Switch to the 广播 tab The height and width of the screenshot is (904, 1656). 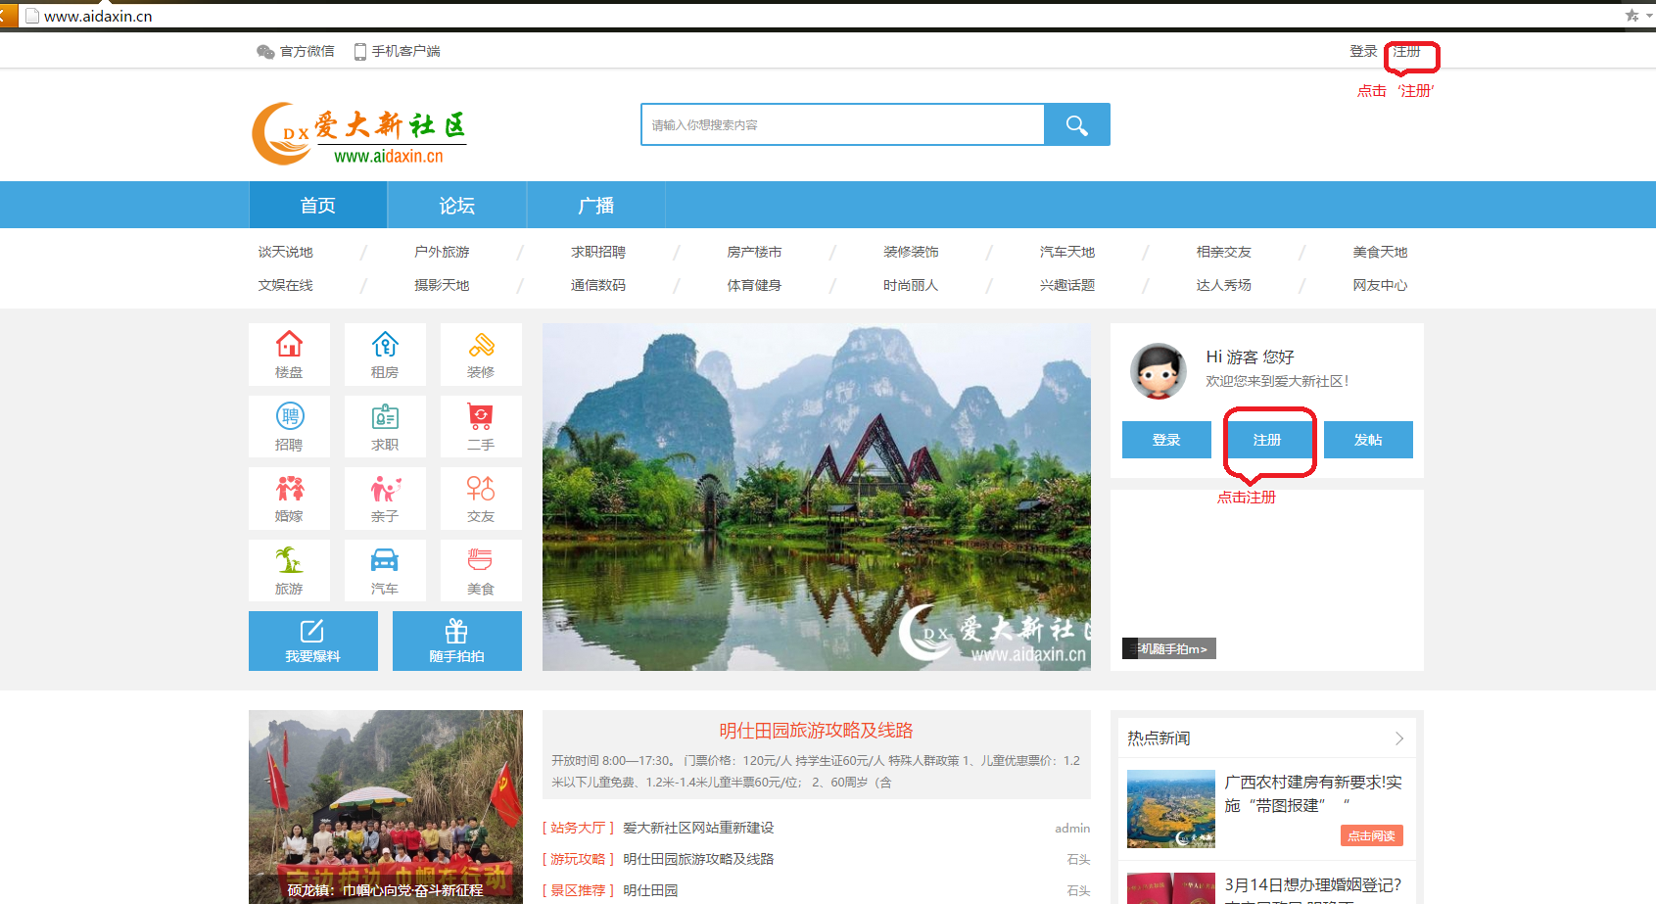coord(595,206)
